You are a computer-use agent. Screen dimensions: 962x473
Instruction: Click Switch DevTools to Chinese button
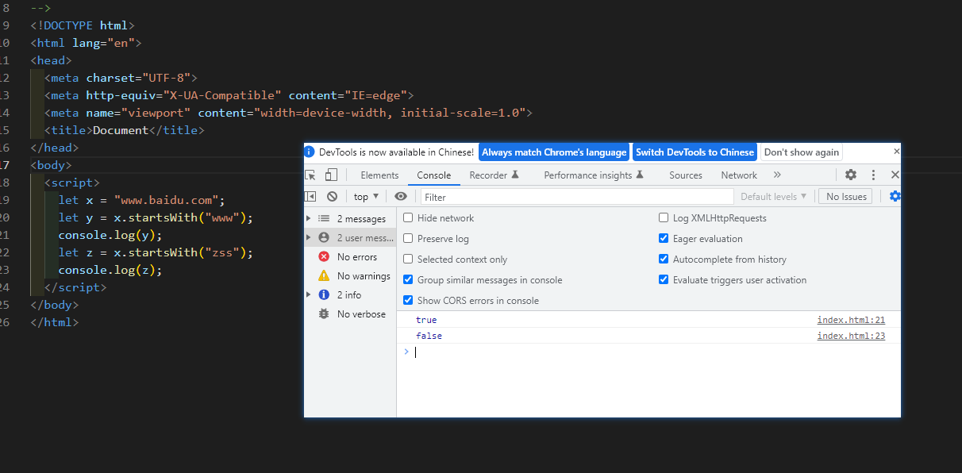[695, 152]
